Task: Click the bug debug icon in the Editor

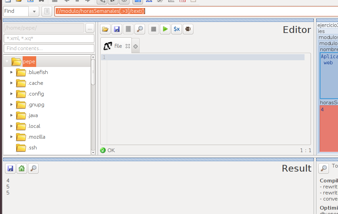Action: pyautogui.click(x=188, y=29)
